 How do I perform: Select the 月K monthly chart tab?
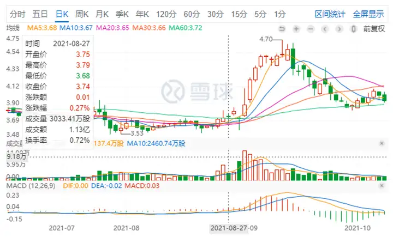102,14
